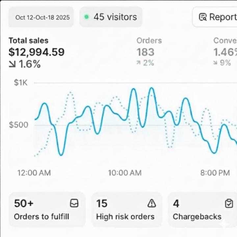This screenshot has height=237, width=237.
Task: Click the warning triangle icon on High risk orders
Action: [152, 203]
